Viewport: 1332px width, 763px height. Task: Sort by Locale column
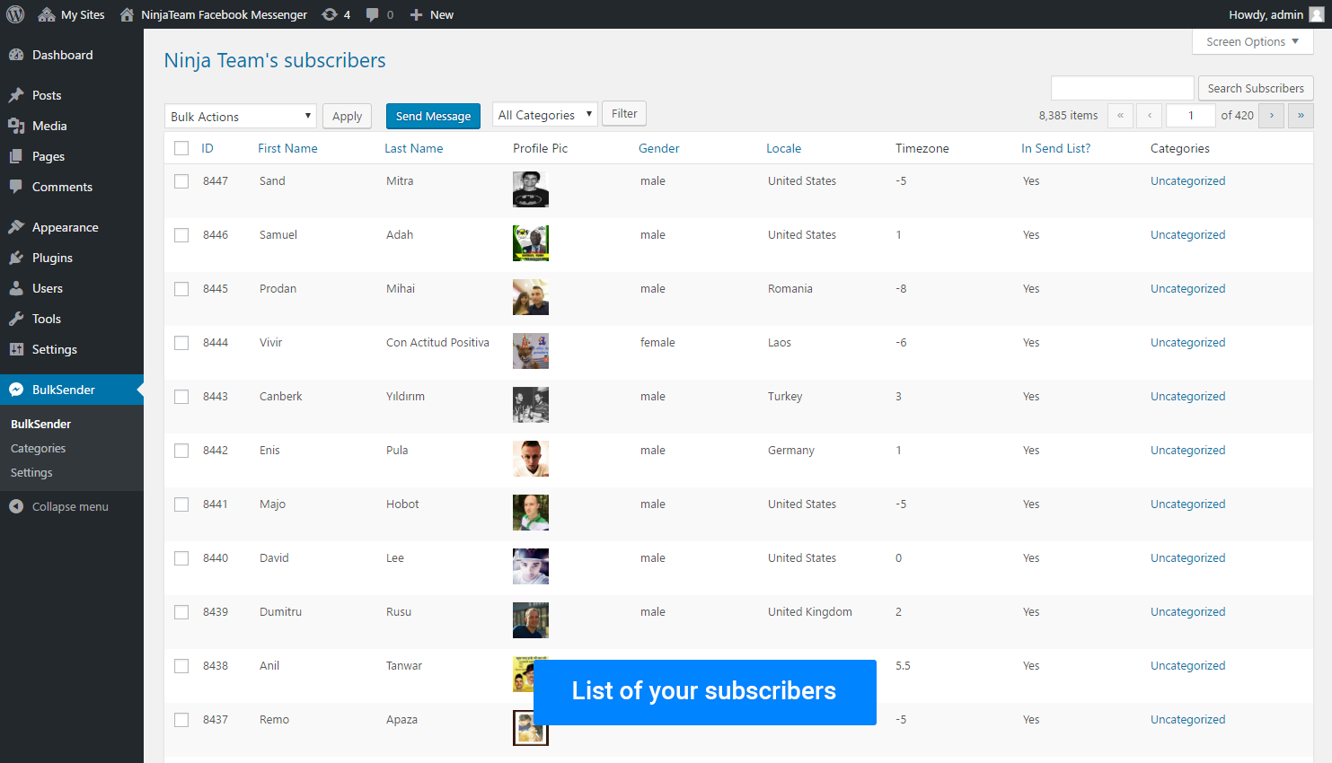784,148
